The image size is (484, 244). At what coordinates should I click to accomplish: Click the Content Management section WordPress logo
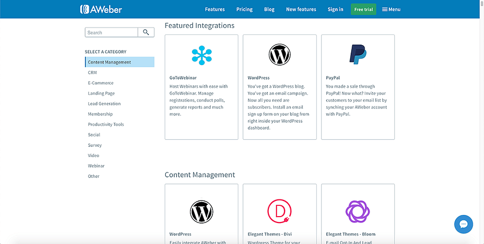pyautogui.click(x=202, y=211)
